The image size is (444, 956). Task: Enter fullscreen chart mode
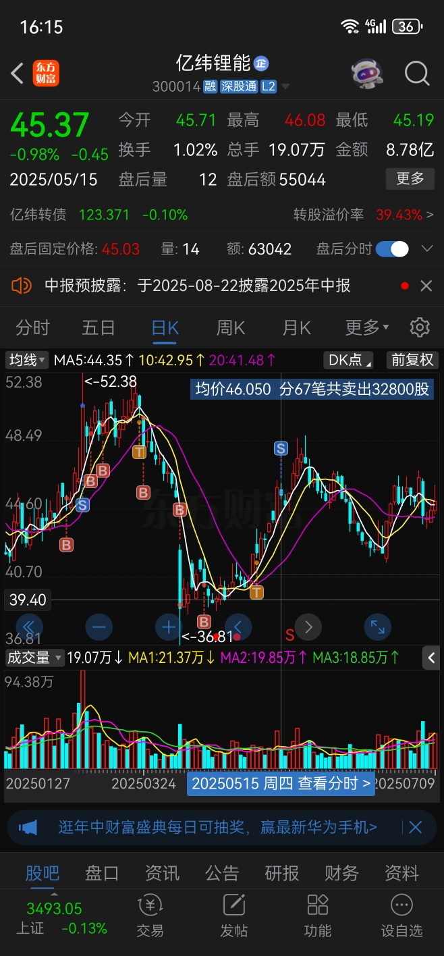pyautogui.click(x=377, y=627)
